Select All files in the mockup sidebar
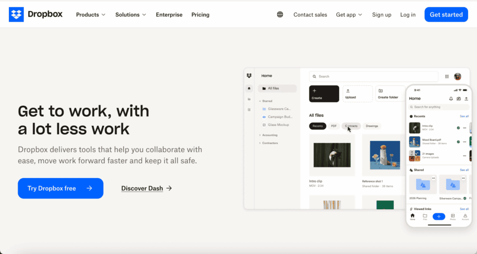This screenshot has height=254, width=477. click(x=277, y=89)
